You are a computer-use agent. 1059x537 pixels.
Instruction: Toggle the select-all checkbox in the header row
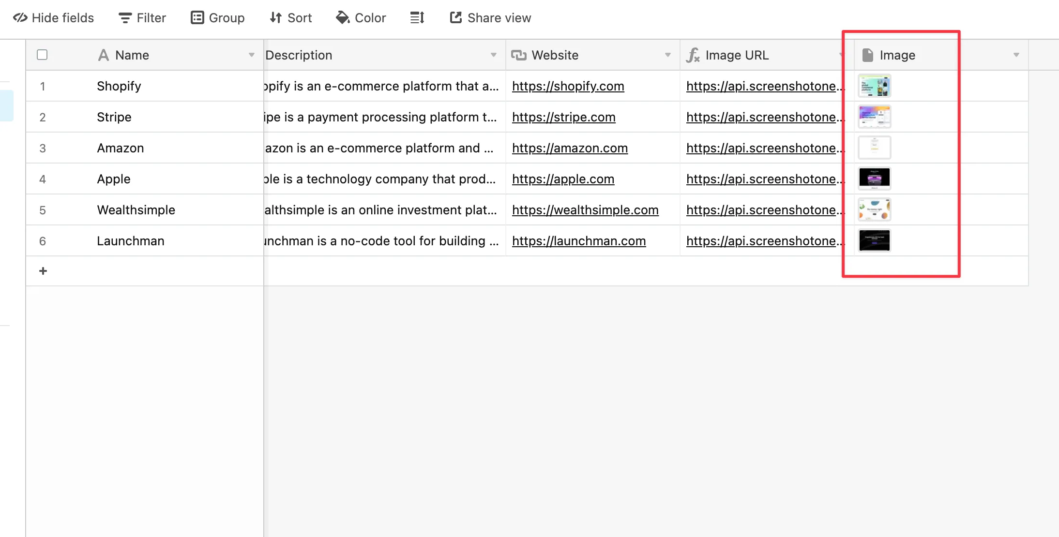point(42,55)
